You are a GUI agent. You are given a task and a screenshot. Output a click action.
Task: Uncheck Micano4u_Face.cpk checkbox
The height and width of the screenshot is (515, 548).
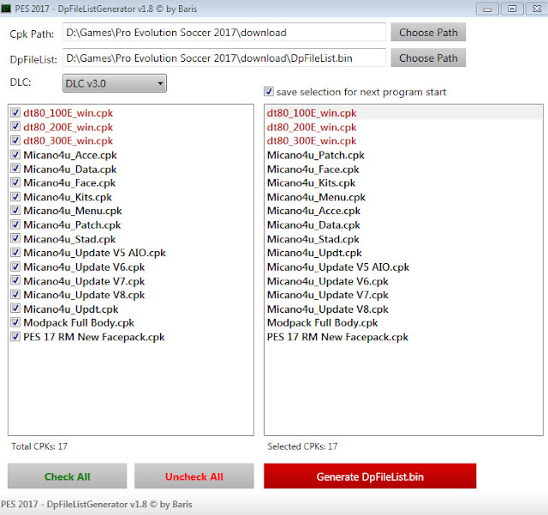point(15,183)
